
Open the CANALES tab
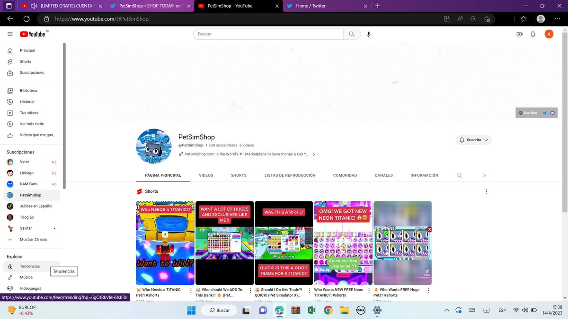384,175
